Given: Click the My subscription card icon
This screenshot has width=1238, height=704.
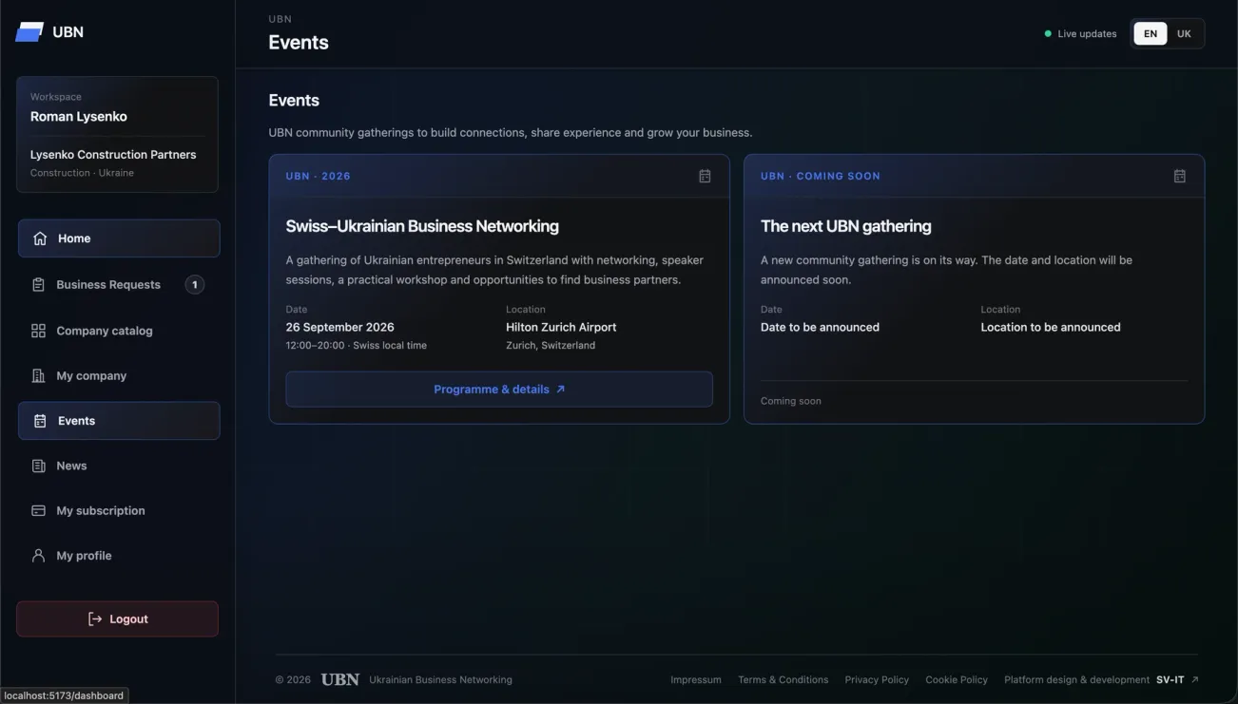Looking at the screenshot, I should pos(38,511).
